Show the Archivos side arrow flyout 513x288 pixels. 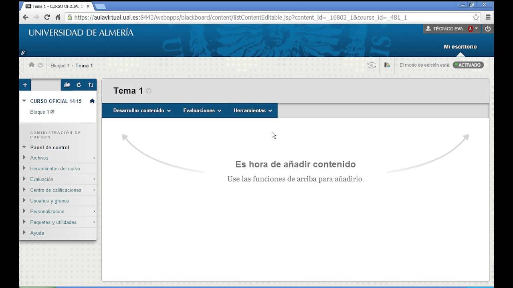94,158
